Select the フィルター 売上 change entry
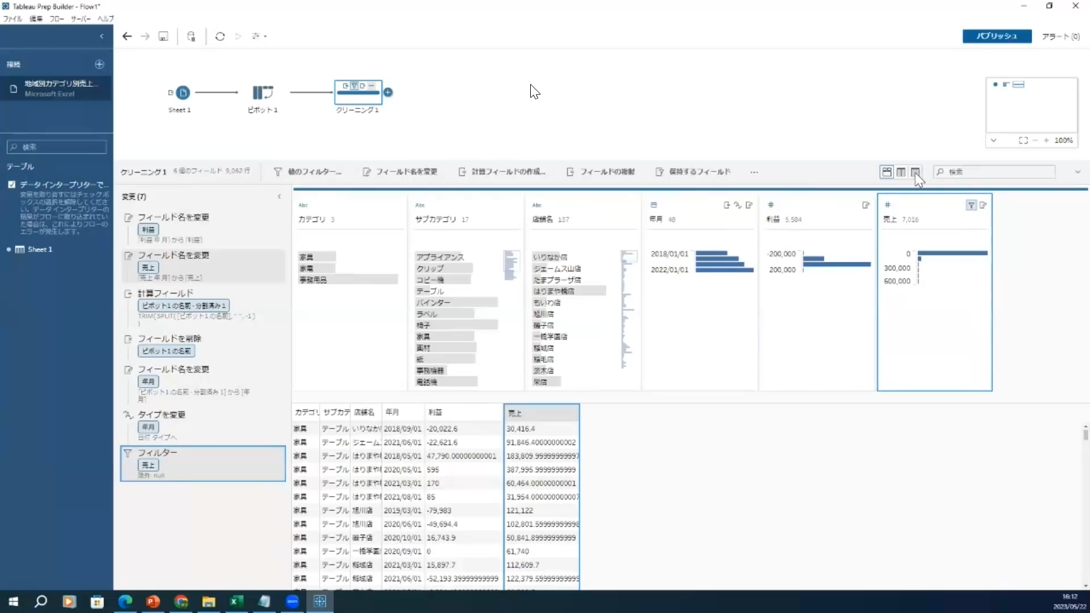Screen dimensions: 1090x613 pyautogui.click(x=203, y=464)
